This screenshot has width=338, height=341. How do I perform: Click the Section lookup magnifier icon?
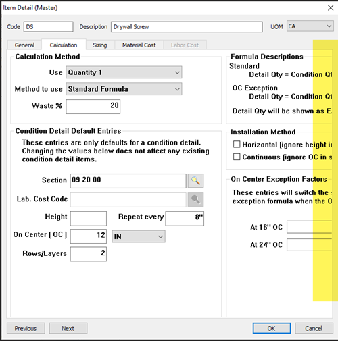195,180
